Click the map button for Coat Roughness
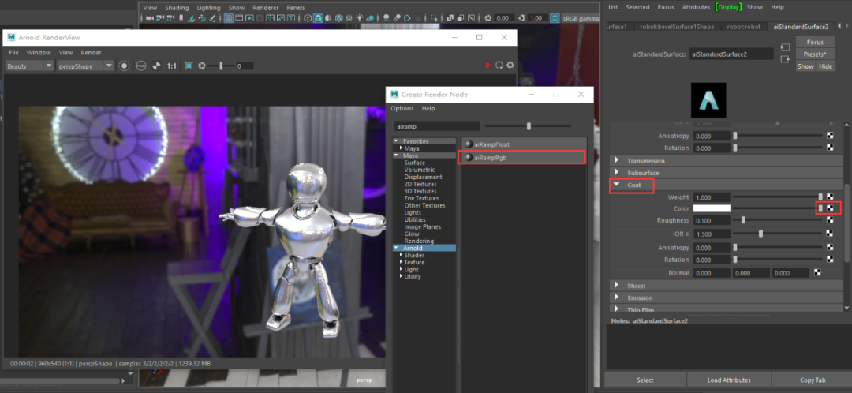Image resolution: width=852 pixels, height=393 pixels. 830,220
